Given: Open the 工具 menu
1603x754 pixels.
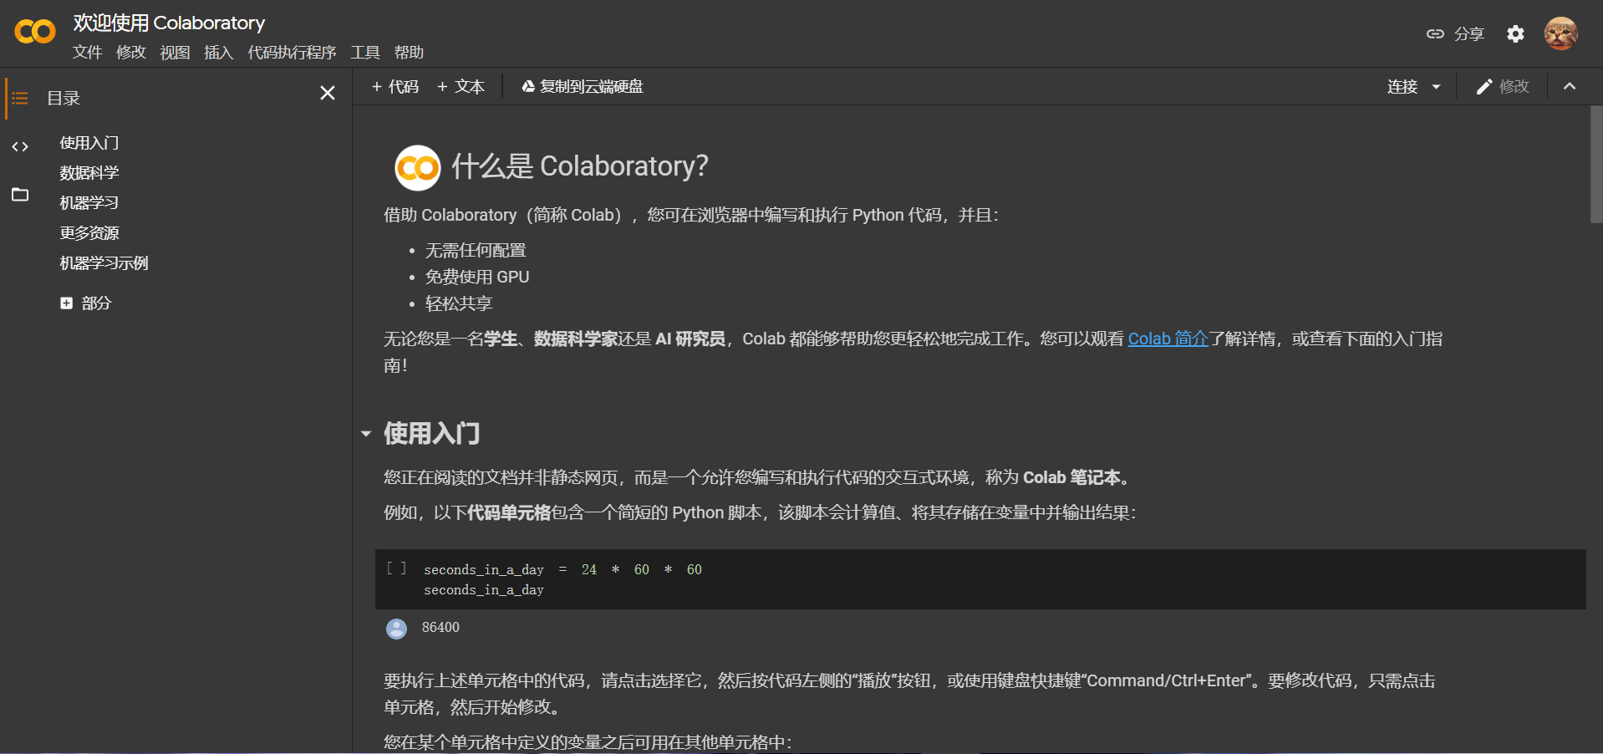Looking at the screenshot, I should [364, 52].
